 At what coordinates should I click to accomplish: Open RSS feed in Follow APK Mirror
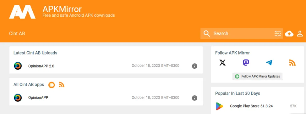tap(292, 63)
